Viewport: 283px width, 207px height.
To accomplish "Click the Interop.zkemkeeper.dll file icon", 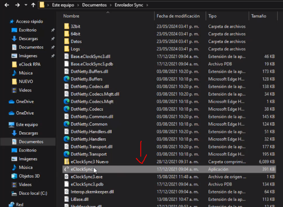I will (x=67, y=192).
